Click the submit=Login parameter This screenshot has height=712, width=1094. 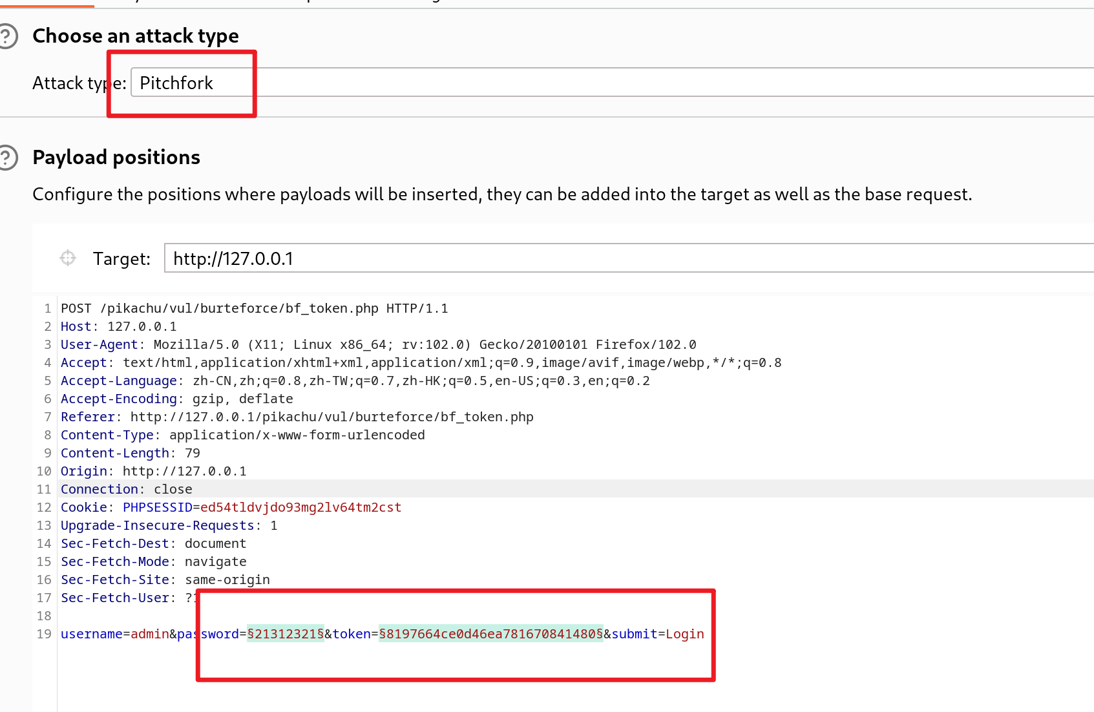pyautogui.click(x=658, y=634)
